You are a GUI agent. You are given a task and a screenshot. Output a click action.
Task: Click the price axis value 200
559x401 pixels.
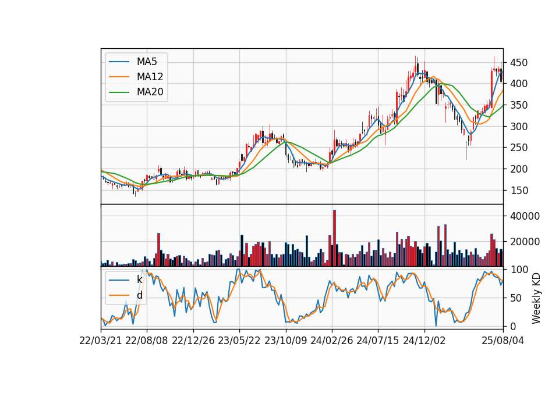(x=519, y=169)
